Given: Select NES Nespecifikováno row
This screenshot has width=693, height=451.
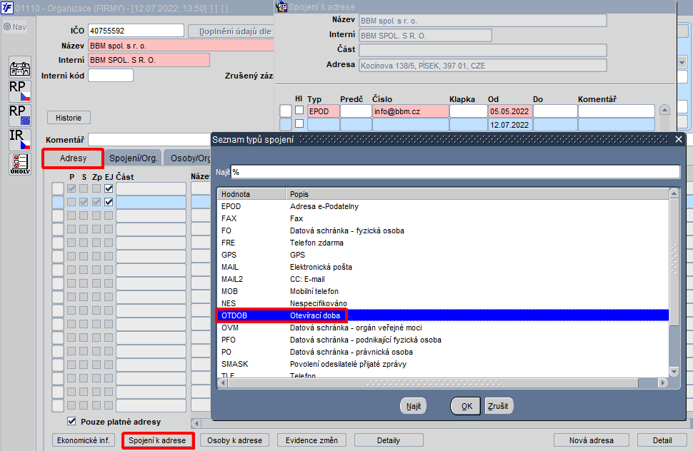Looking at the screenshot, I should 444,303.
